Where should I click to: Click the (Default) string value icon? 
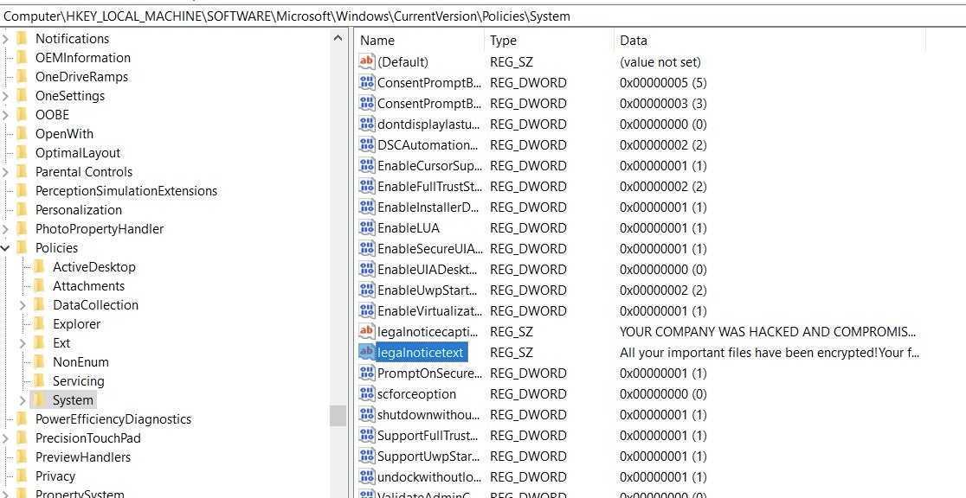(x=366, y=62)
